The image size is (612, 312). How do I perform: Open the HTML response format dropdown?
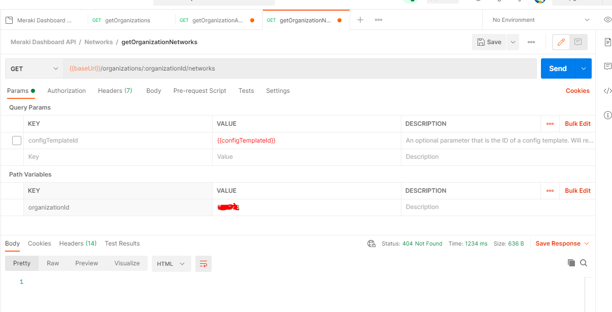171,264
